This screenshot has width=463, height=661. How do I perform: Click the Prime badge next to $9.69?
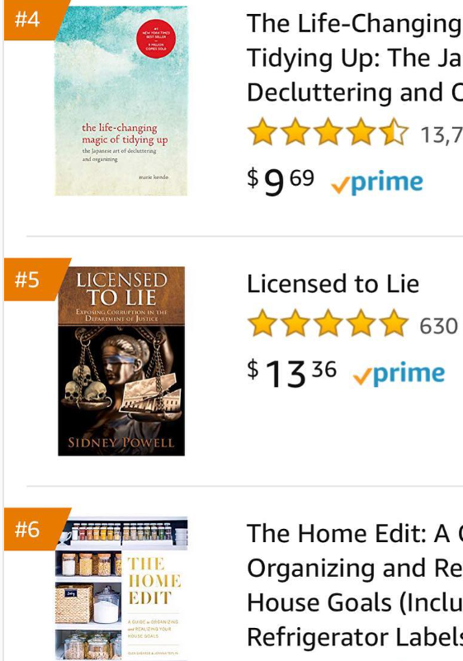[377, 183]
